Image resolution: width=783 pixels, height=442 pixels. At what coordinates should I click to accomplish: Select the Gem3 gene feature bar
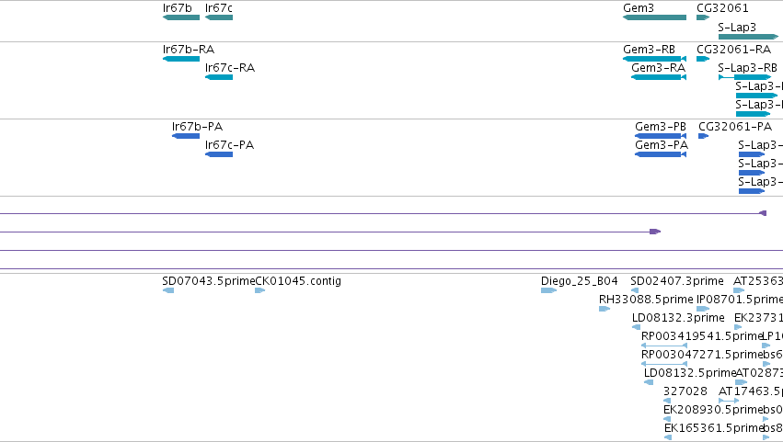(x=655, y=17)
